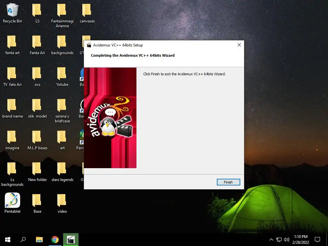Open File Explorer from the taskbar
This screenshot has width=328, height=246.
pyautogui.click(x=39, y=240)
